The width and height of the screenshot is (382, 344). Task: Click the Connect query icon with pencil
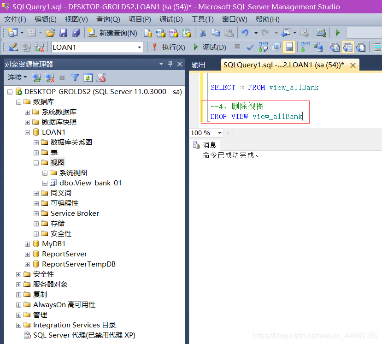(x=13, y=47)
